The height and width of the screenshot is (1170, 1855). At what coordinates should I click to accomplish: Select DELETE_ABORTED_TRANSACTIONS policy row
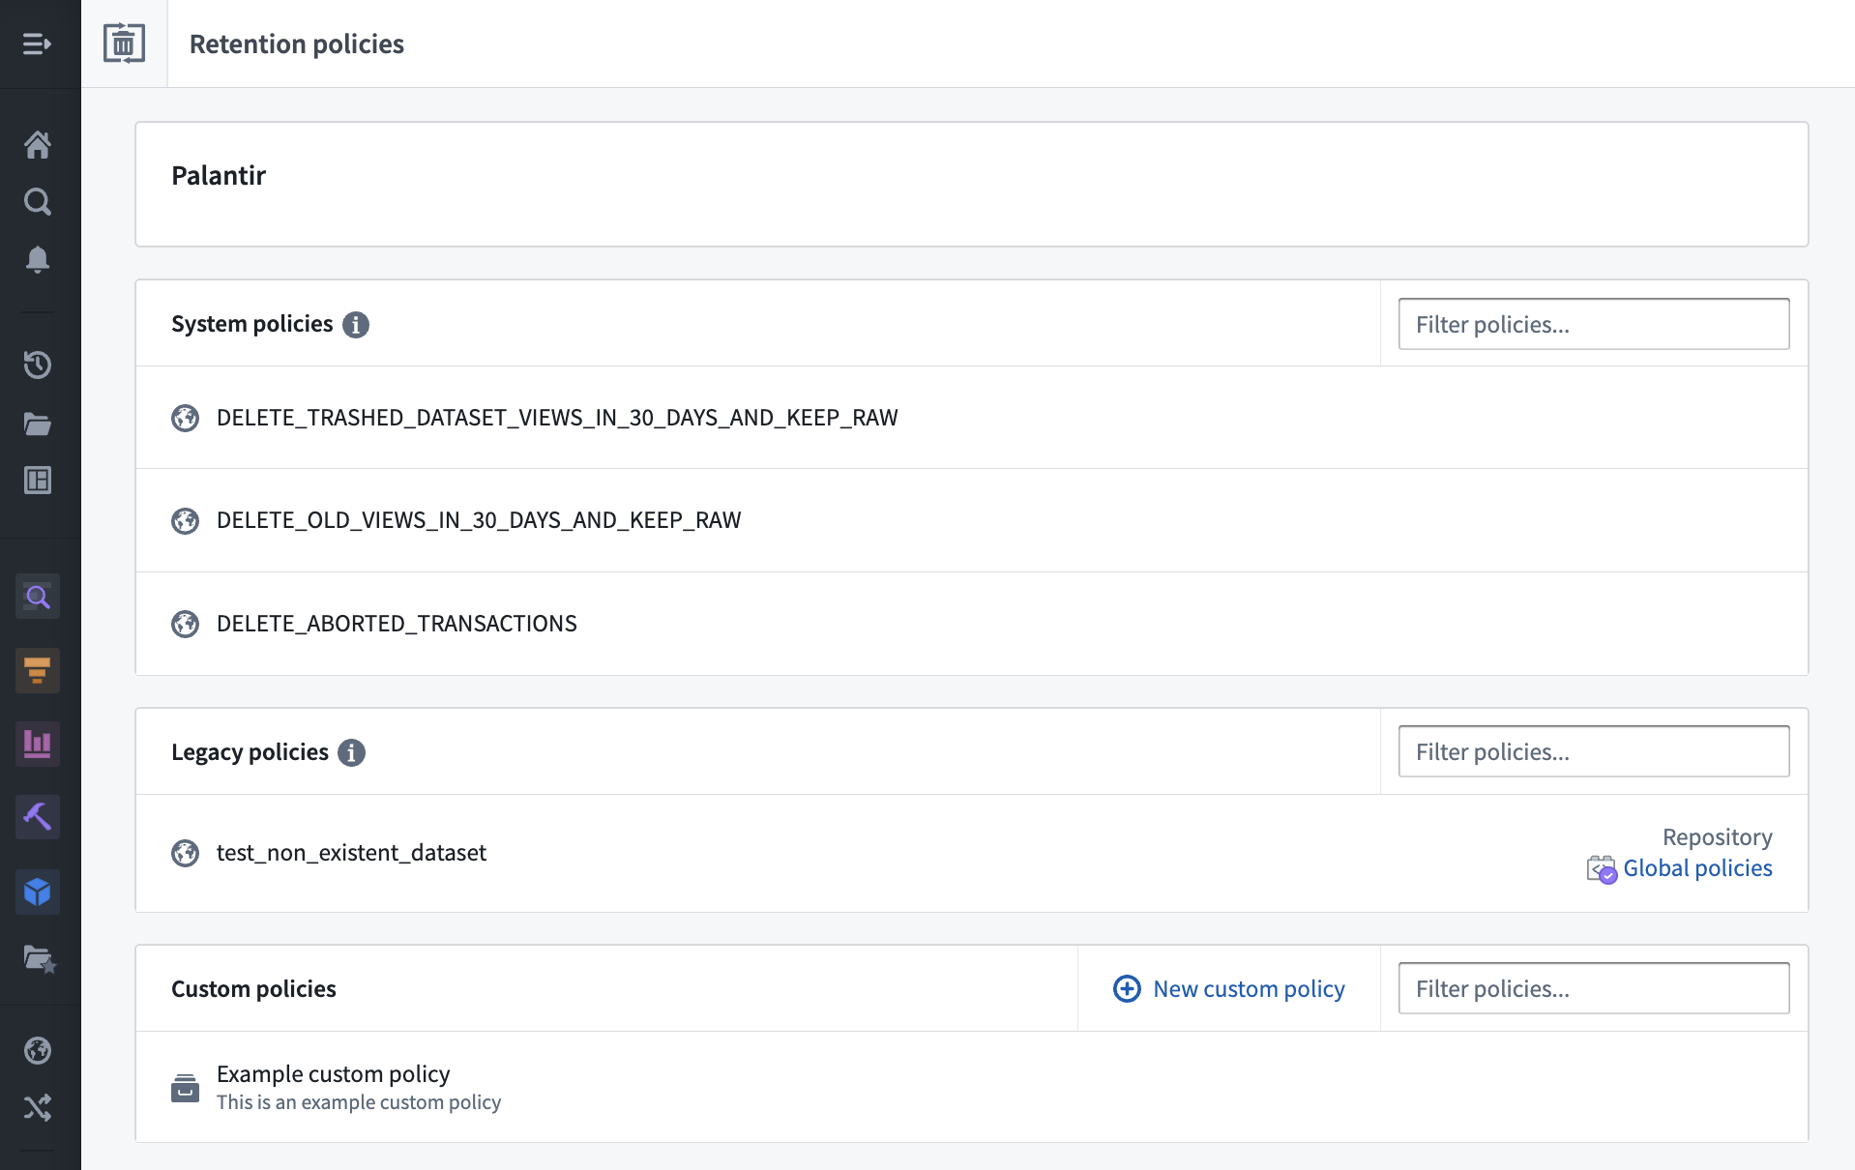[971, 624]
